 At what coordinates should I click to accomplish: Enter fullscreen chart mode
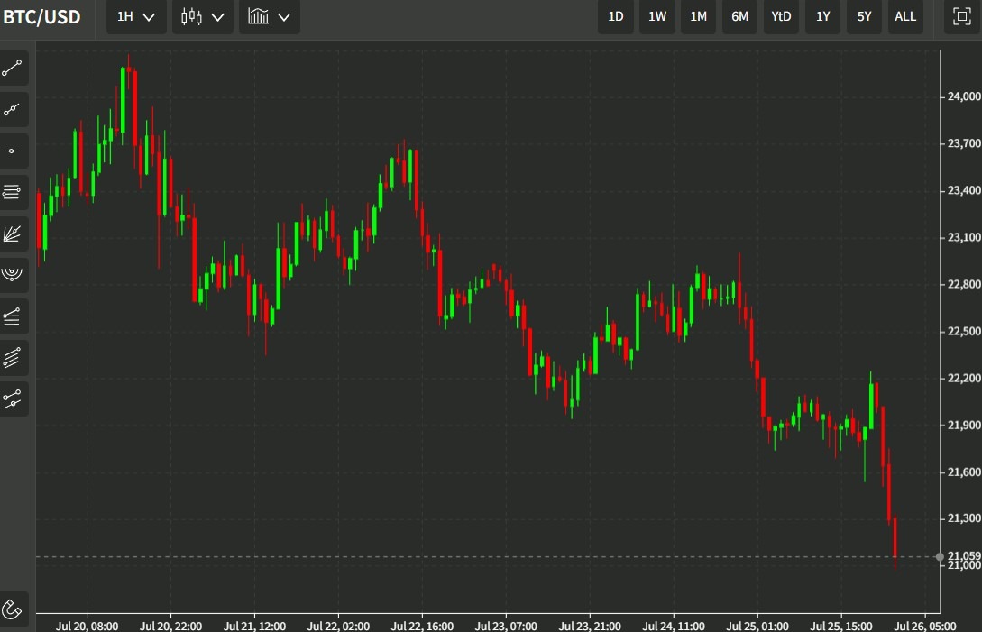[x=961, y=16]
